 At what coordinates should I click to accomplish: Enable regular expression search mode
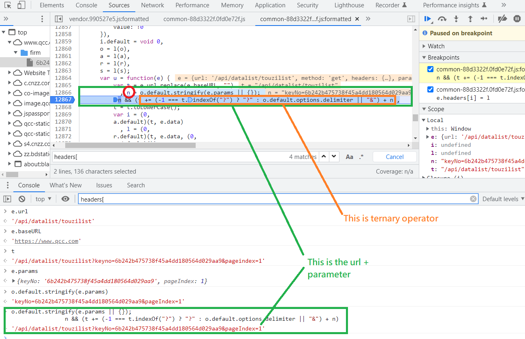click(x=361, y=157)
